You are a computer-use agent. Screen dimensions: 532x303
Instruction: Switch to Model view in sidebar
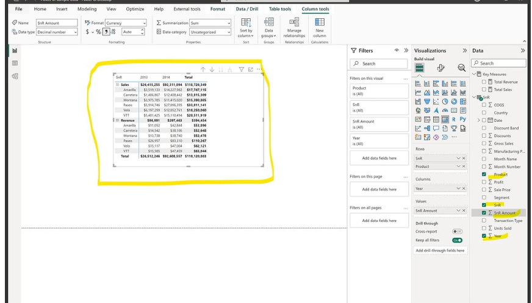15,76
